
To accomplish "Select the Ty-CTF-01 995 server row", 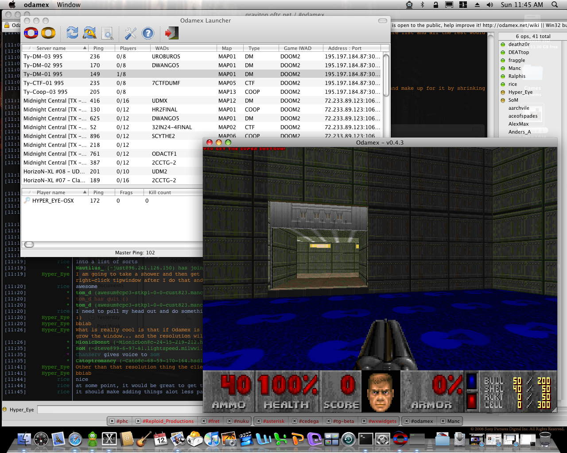I will (43, 83).
